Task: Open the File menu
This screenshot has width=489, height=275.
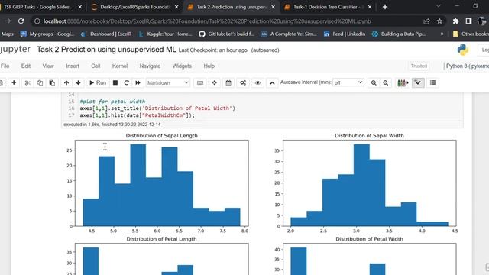Action: tap(5, 66)
